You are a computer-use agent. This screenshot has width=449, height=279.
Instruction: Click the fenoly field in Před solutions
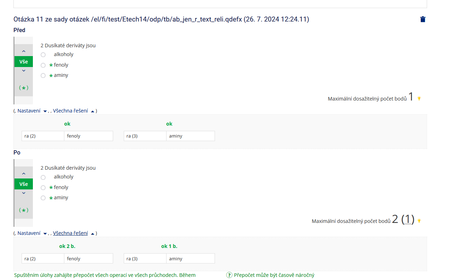pyautogui.click(x=89, y=136)
